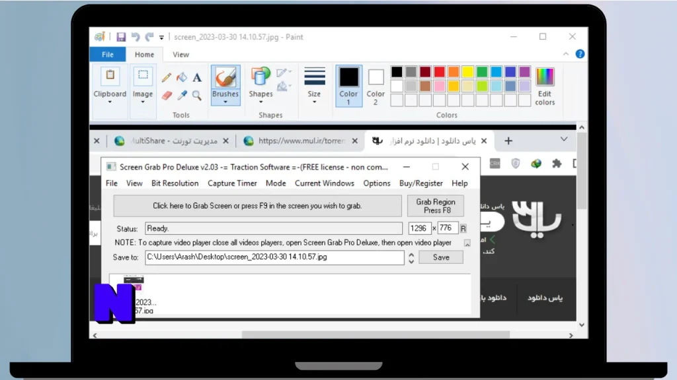Click the Save to path field
The image size is (677, 380).
[274, 257]
